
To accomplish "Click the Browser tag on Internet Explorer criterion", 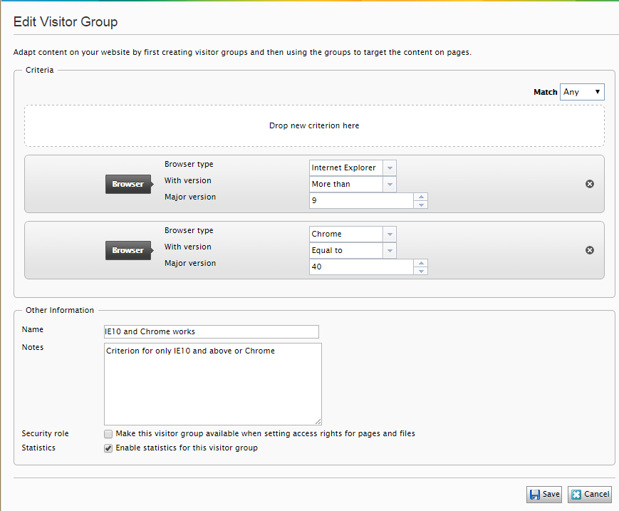I will coord(128,184).
